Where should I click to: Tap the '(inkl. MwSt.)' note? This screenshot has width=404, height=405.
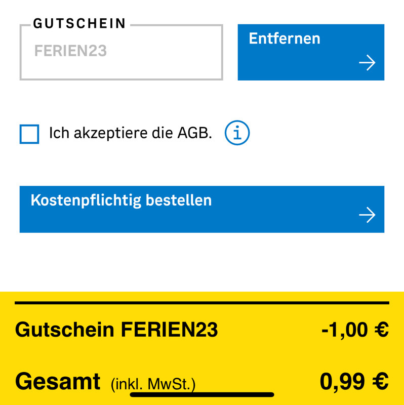[153, 384]
